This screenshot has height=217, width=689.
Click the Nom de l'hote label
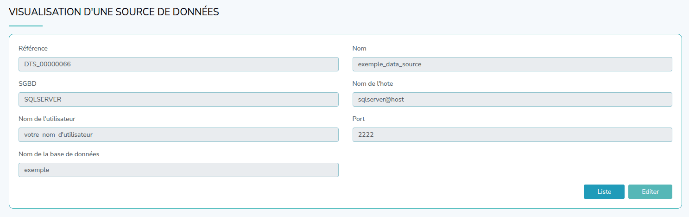pos(373,83)
